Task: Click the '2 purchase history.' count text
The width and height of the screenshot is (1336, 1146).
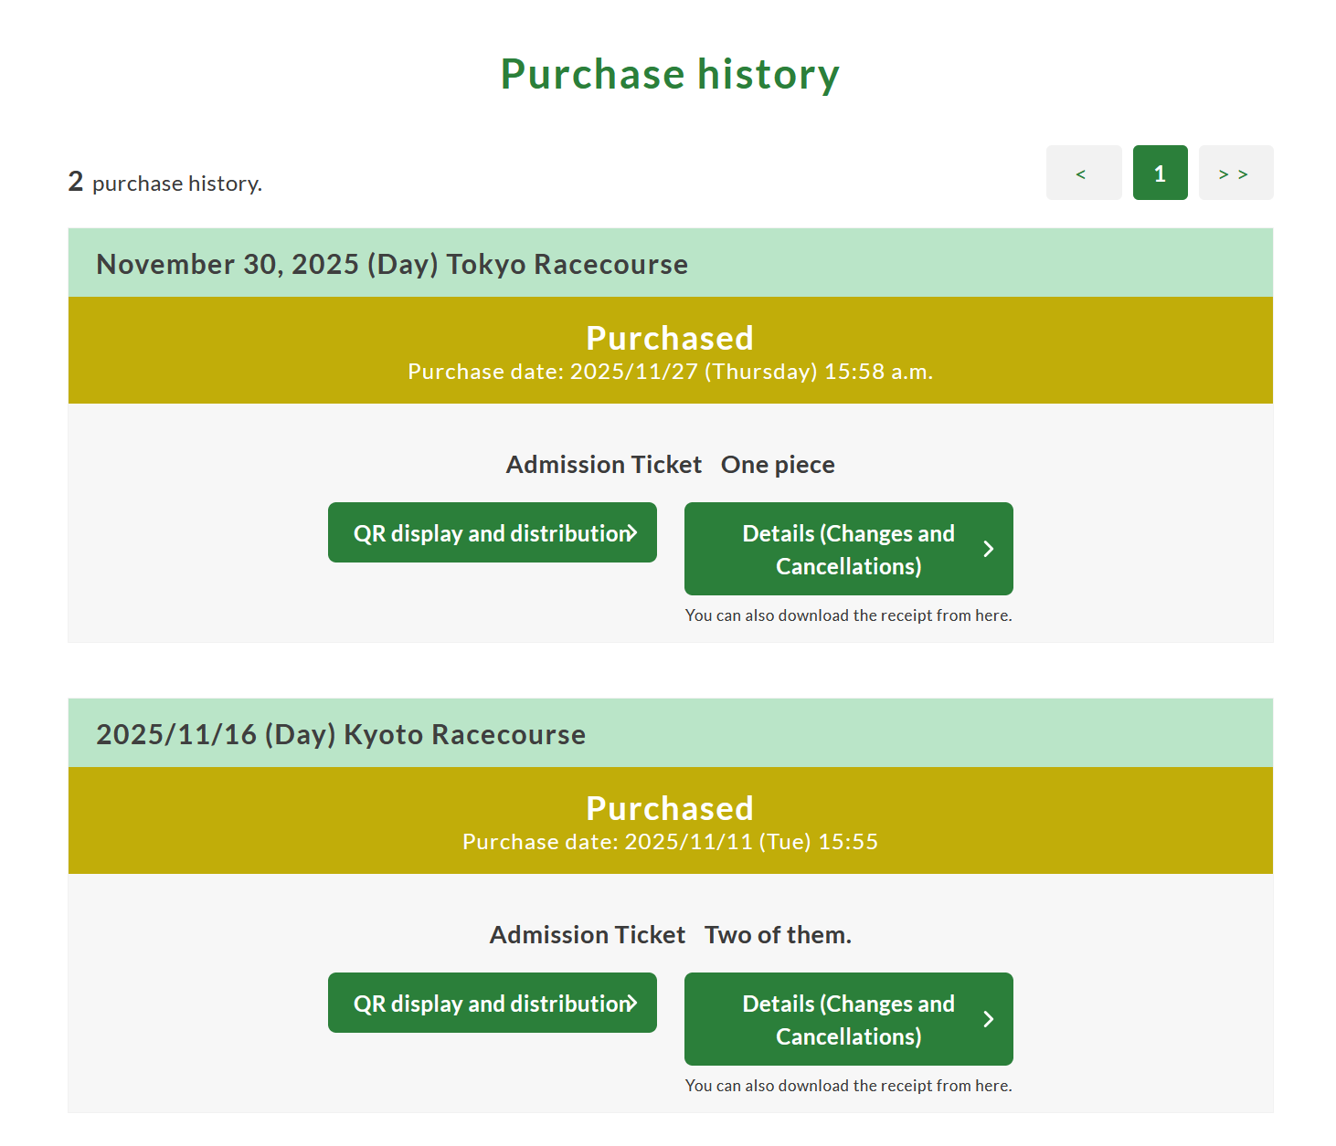Action: coord(165,182)
